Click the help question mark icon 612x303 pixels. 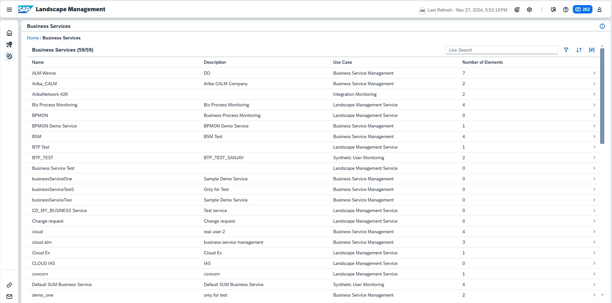[x=566, y=10]
